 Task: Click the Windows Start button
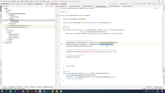(2, 91)
